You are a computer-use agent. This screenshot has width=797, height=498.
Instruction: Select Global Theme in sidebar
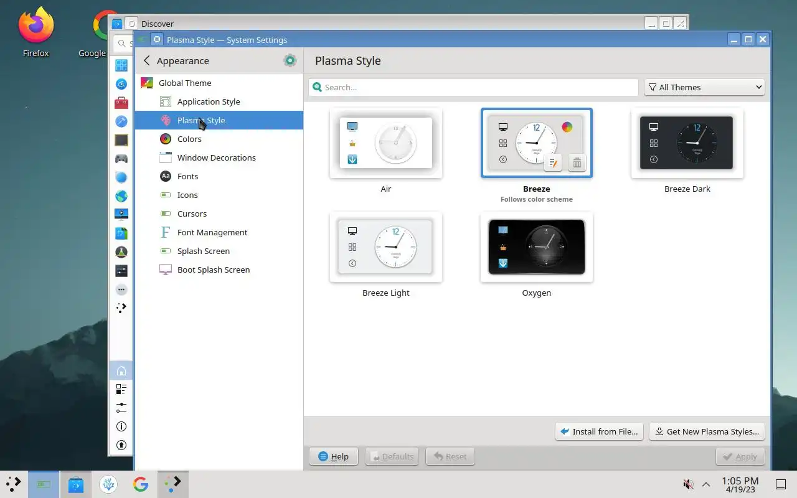point(219,83)
